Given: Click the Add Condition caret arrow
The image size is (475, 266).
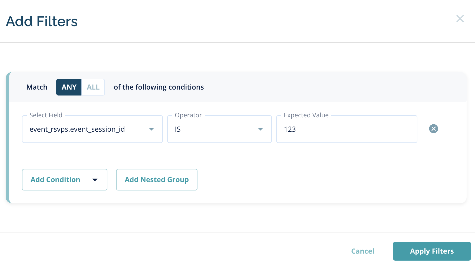Looking at the screenshot, I should (x=95, y=180).
